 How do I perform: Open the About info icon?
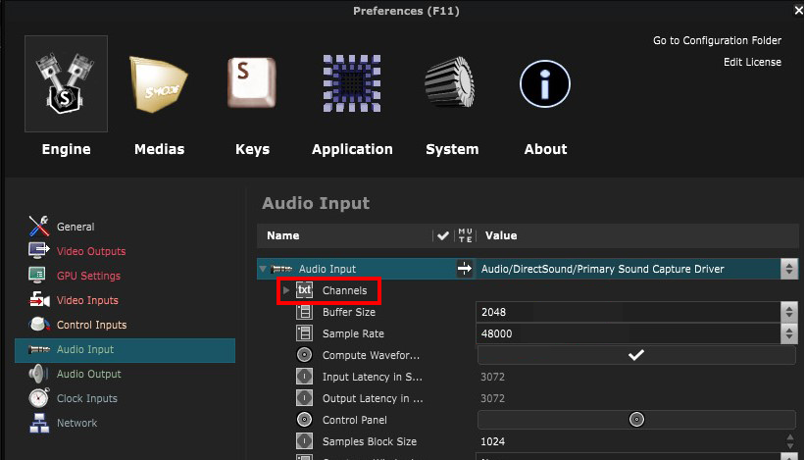tap(545, 83)
